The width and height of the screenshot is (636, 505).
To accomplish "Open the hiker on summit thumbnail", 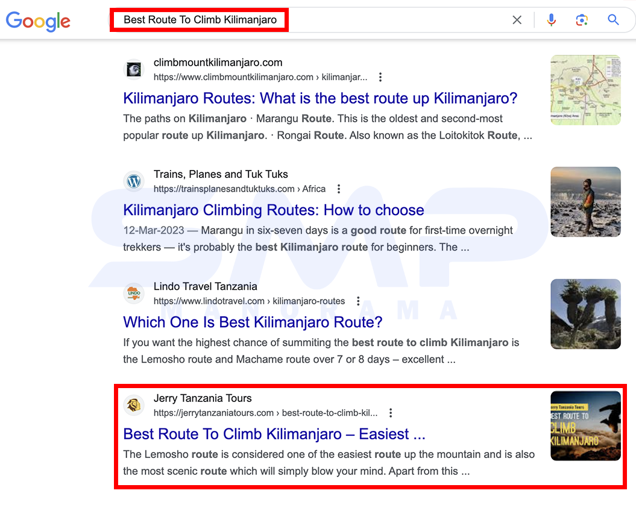I will [585, 202].
